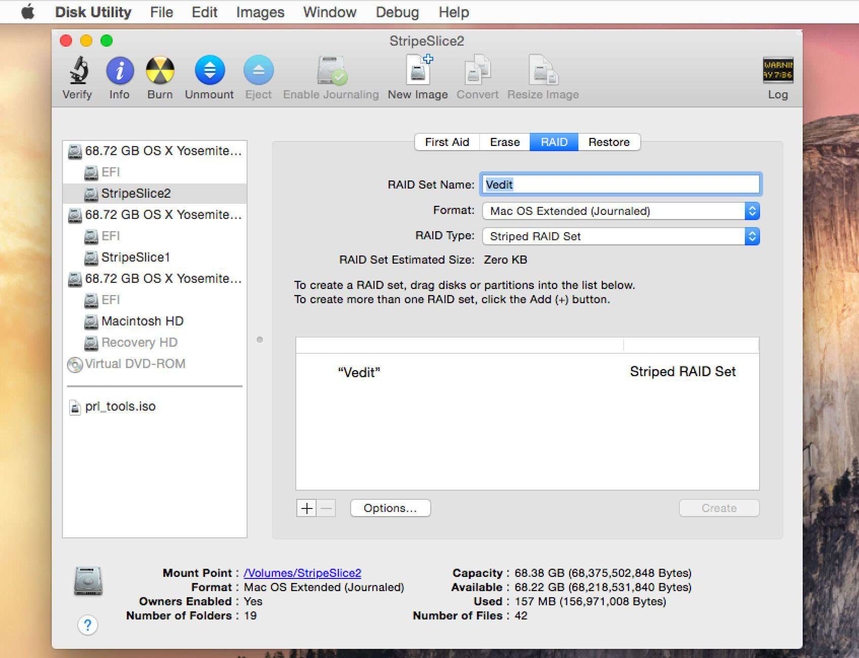Select the StripeSlice1 volume in sidebar
The height and width of the screenshot is (658, 859).
point(155,257)
